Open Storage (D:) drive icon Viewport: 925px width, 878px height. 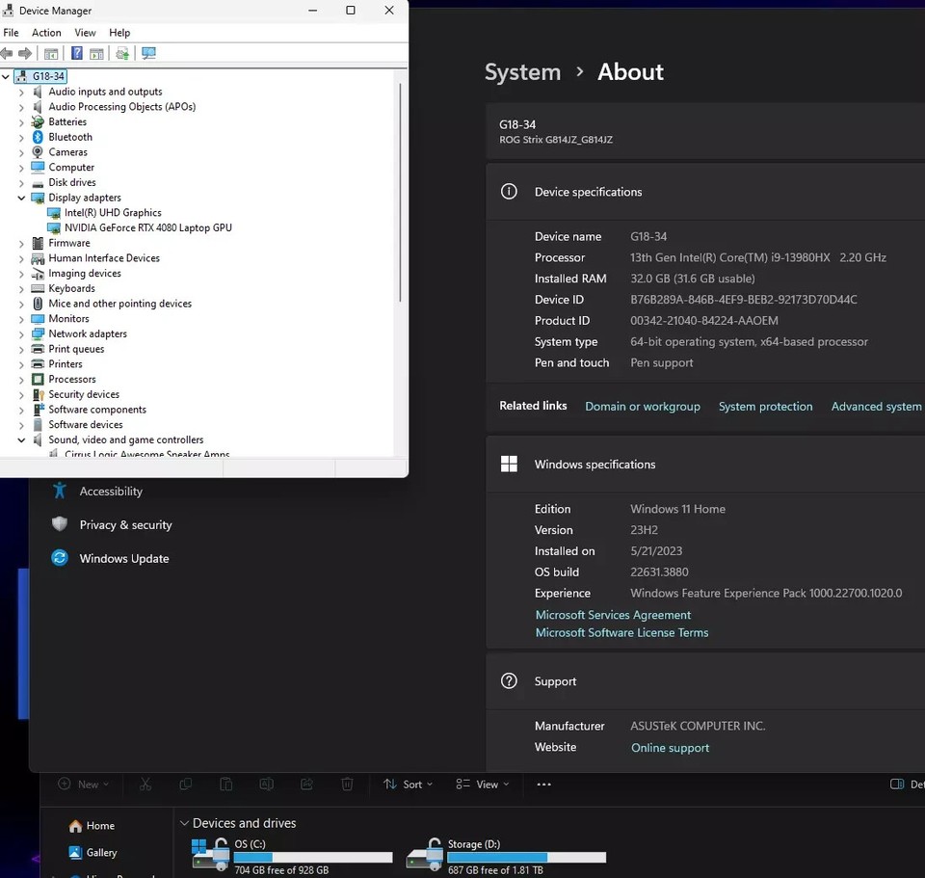[424, 854]
